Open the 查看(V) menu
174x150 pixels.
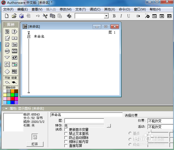pyautogui.click(x=37, y=9)
